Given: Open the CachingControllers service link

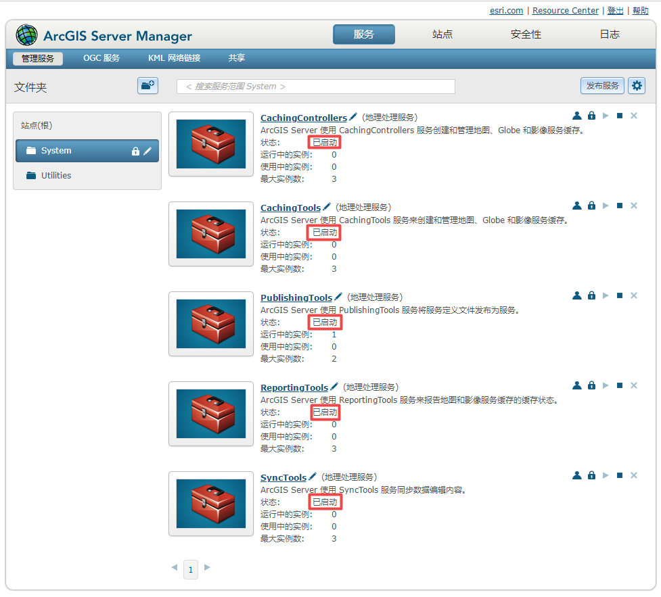Looking at the screenshot, I should point(304,118).
